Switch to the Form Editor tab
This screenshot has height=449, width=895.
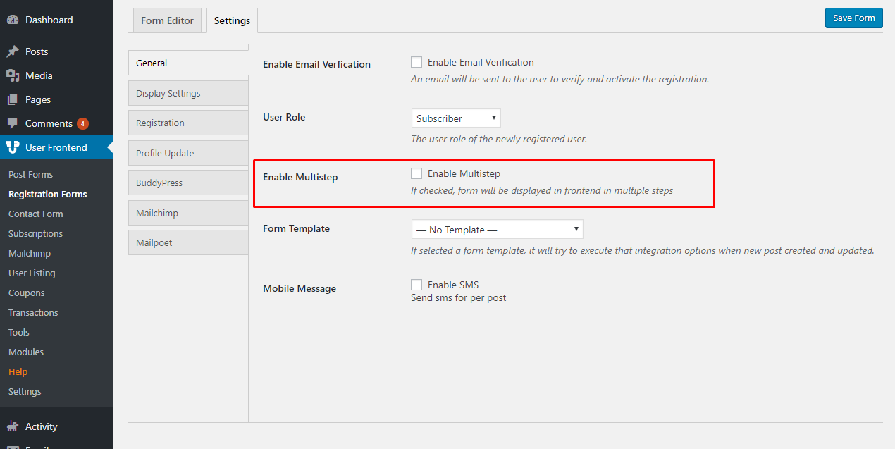click(167, 20)
